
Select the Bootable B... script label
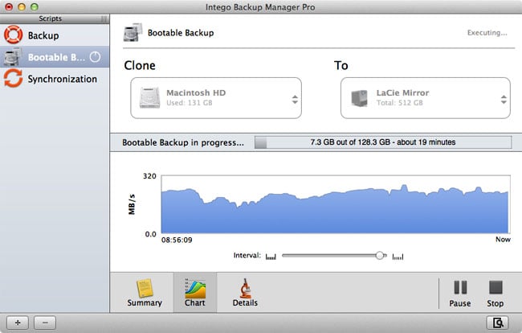[56, 57]
